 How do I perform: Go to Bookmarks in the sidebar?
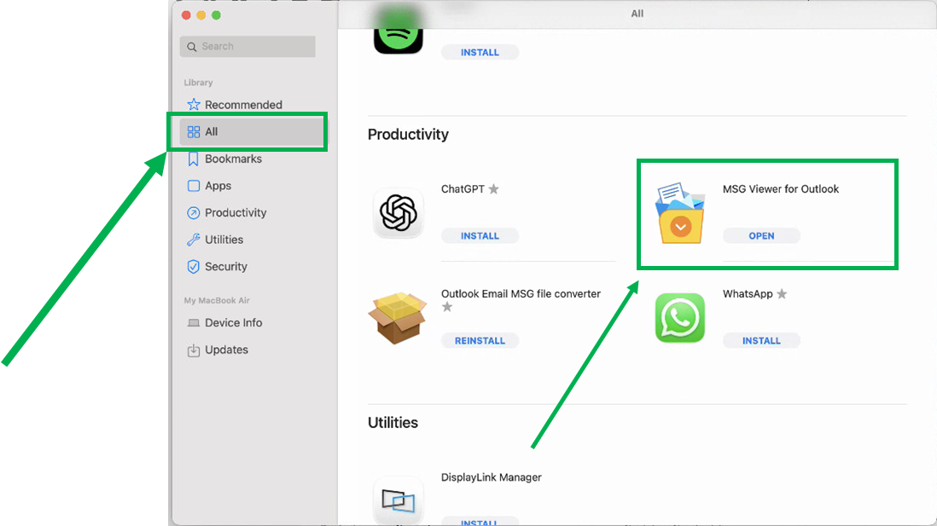point(233,159)
